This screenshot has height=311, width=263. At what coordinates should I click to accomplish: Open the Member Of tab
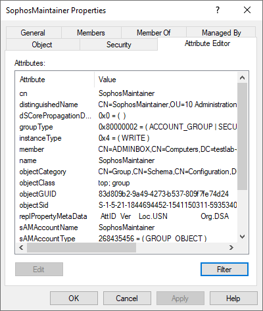pos(154,33)
